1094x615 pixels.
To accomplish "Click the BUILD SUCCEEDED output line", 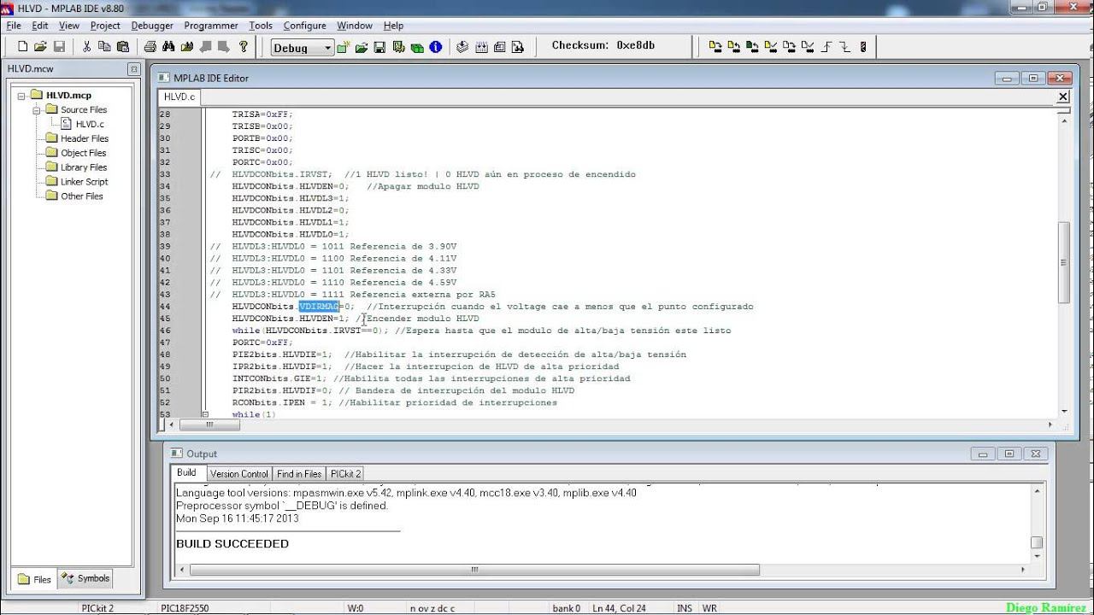I will click(232, 544).
